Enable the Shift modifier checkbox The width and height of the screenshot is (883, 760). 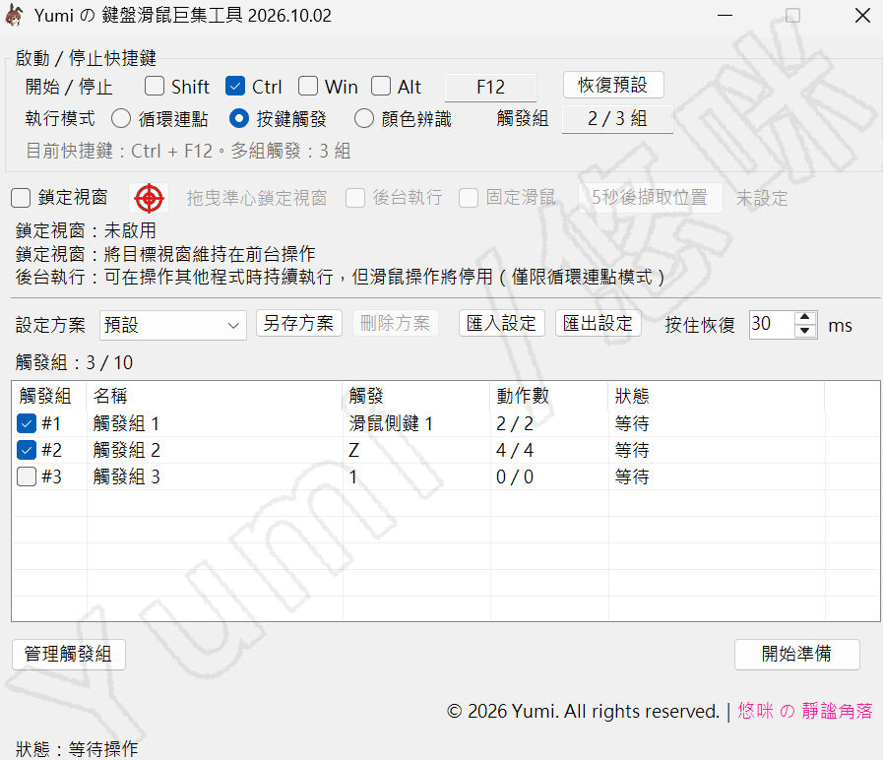click(x=155, y=87)
